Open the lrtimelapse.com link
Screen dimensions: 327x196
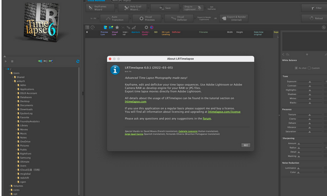click(136, 101)
